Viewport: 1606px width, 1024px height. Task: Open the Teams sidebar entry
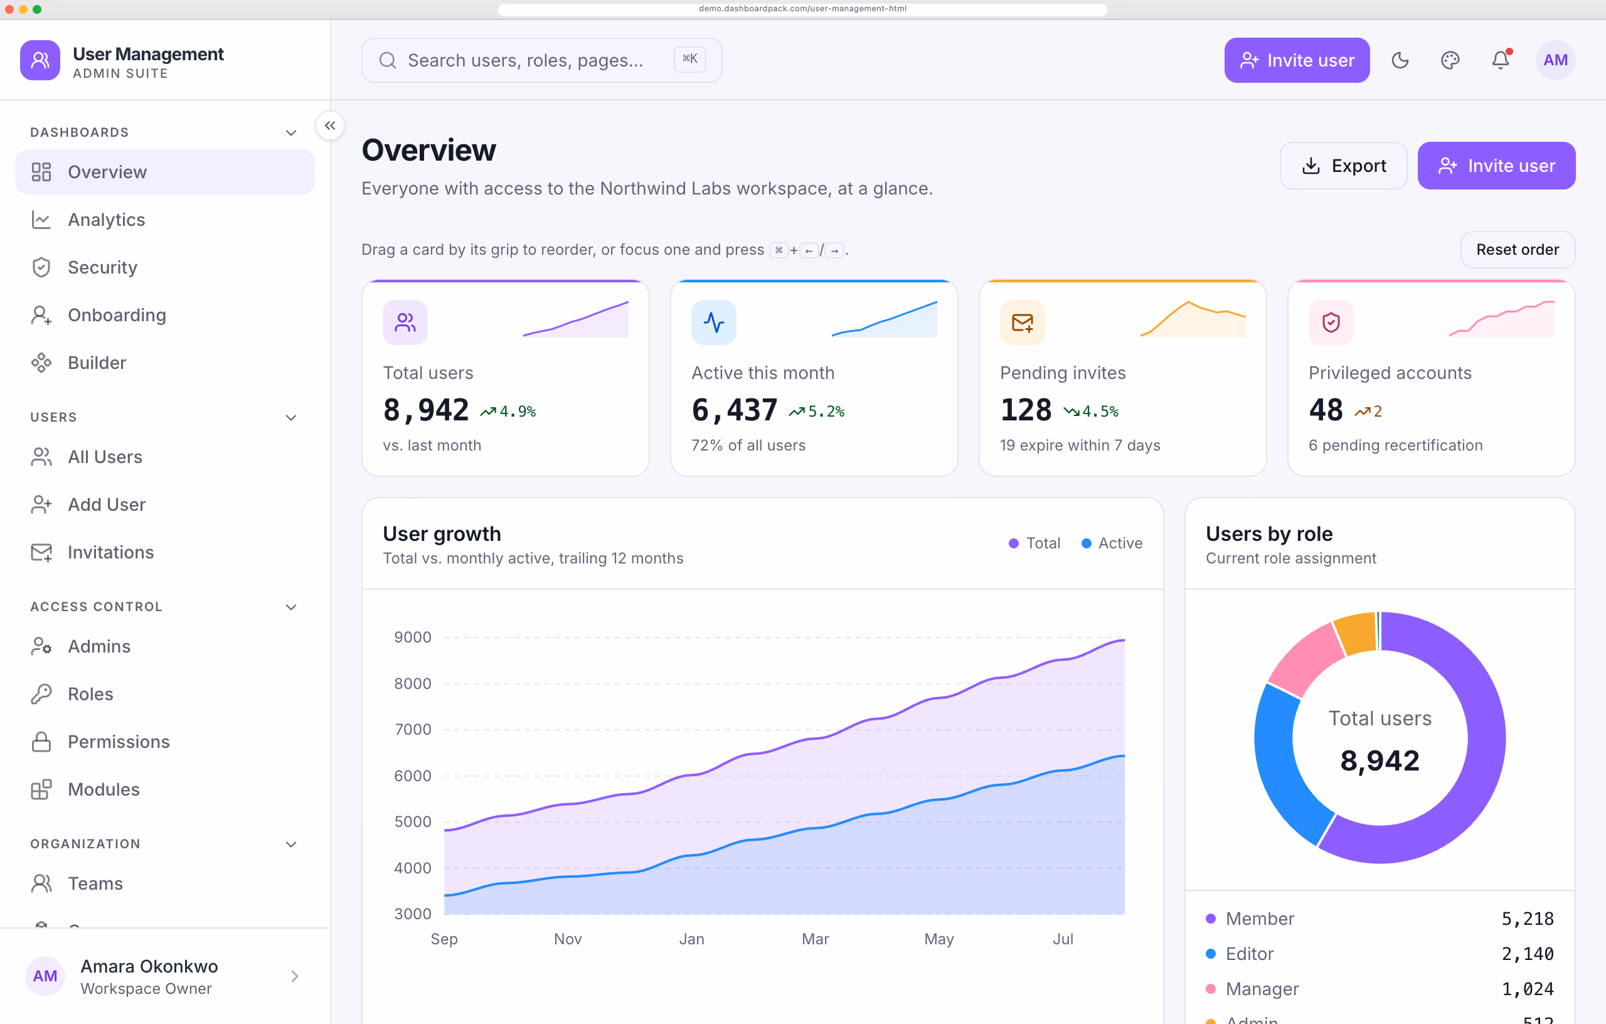pyautogui.click(x=165, y=883)
